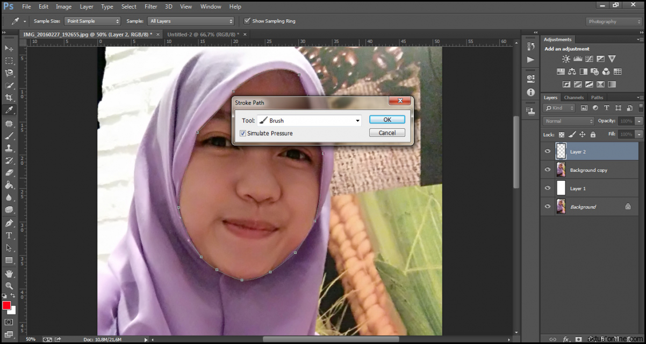Hide the Background copy layer
The height and width of the screenshot is (344, 646).
548,170
